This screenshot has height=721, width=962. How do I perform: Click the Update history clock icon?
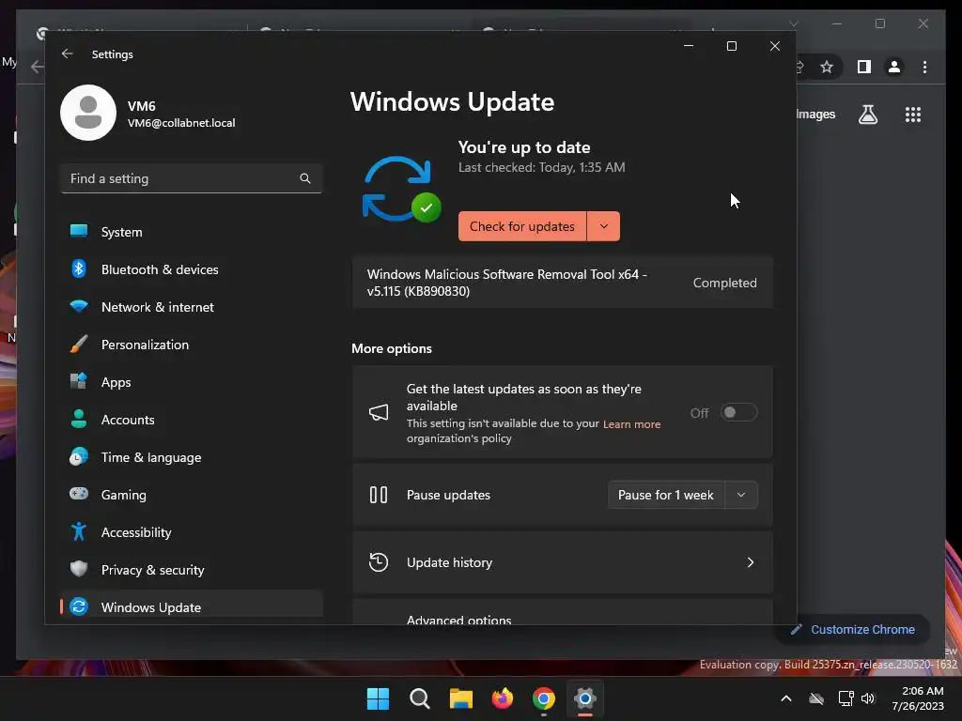(379, 562)
